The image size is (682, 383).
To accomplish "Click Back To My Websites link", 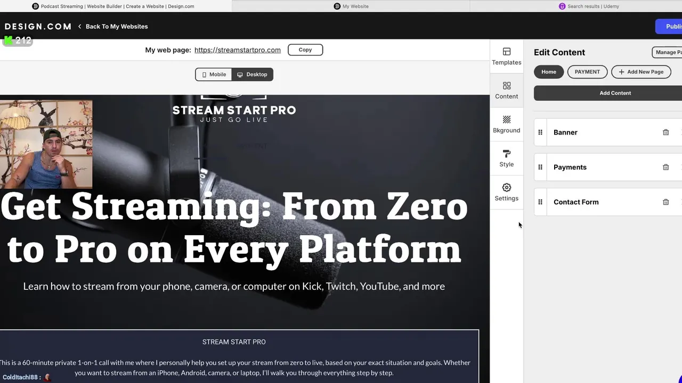I will (117, 27).
